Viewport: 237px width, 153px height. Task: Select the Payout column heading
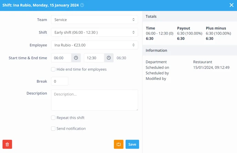pos(184,28)
